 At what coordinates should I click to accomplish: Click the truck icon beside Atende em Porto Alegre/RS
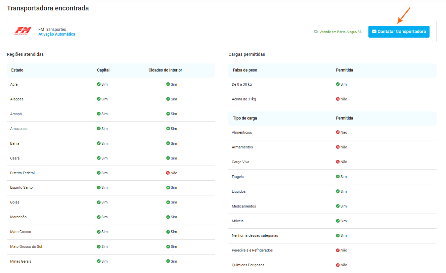pos(316,32)
